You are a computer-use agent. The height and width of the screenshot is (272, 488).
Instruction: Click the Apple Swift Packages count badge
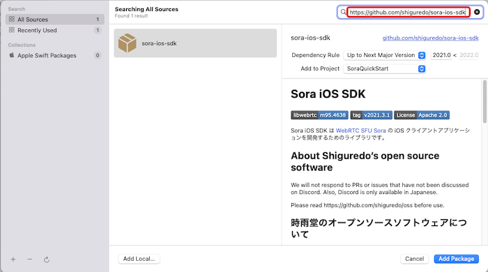[x=98, y=55]
